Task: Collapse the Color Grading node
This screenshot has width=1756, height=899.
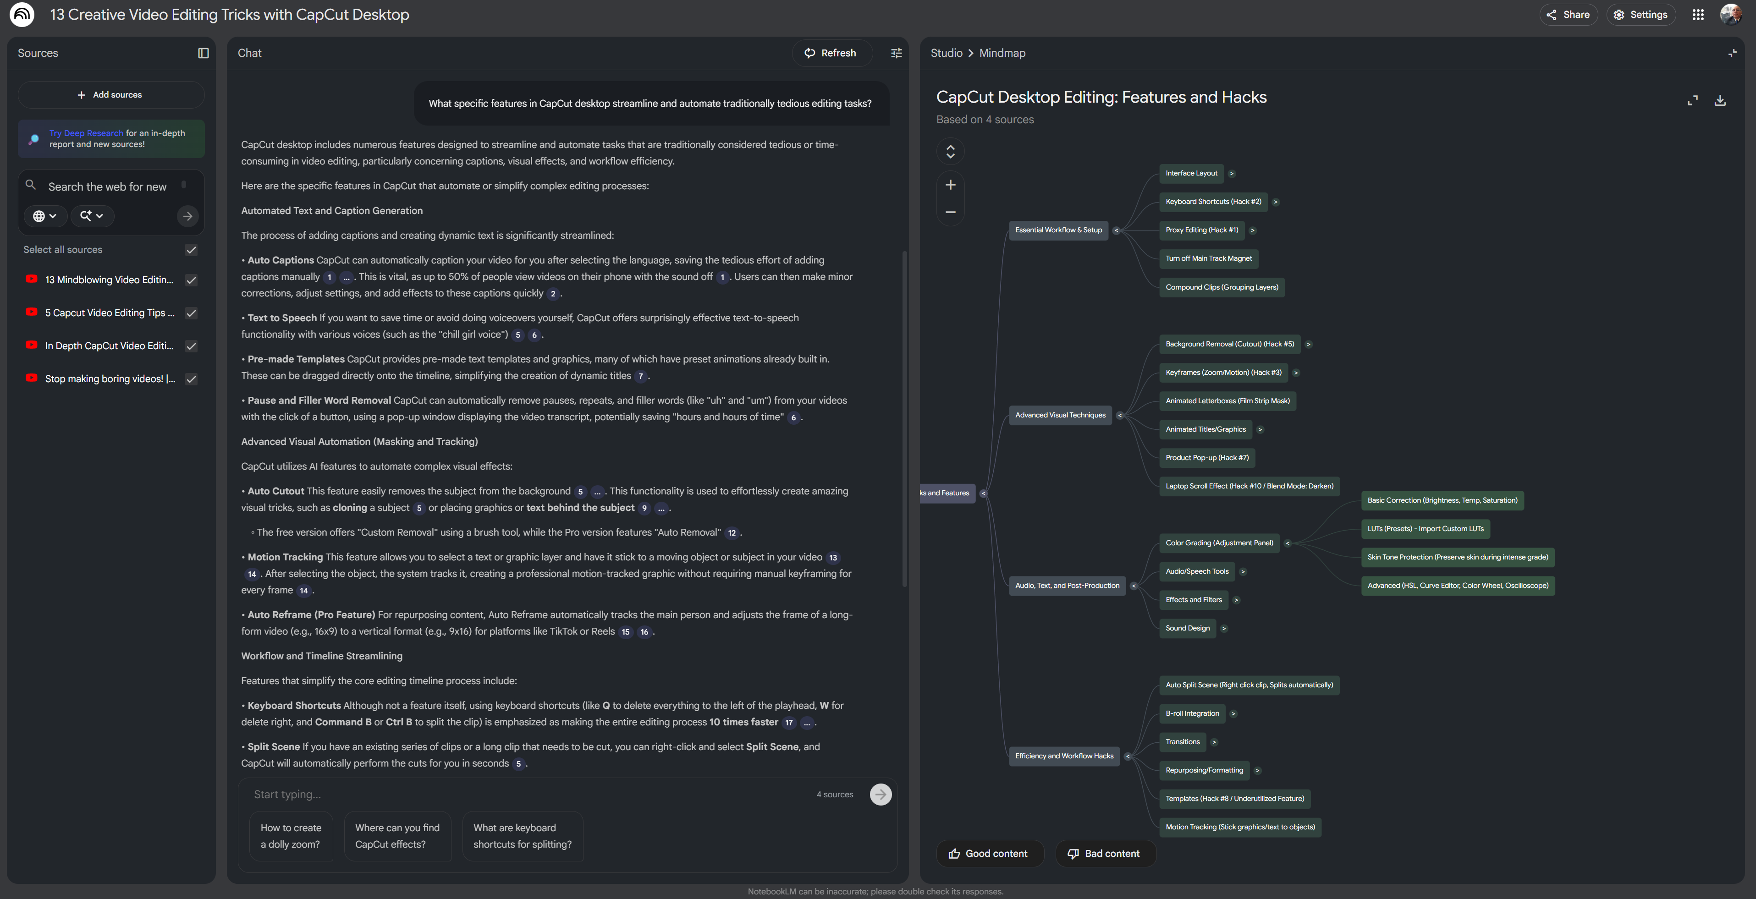Action: click(x=1287, y=543)
